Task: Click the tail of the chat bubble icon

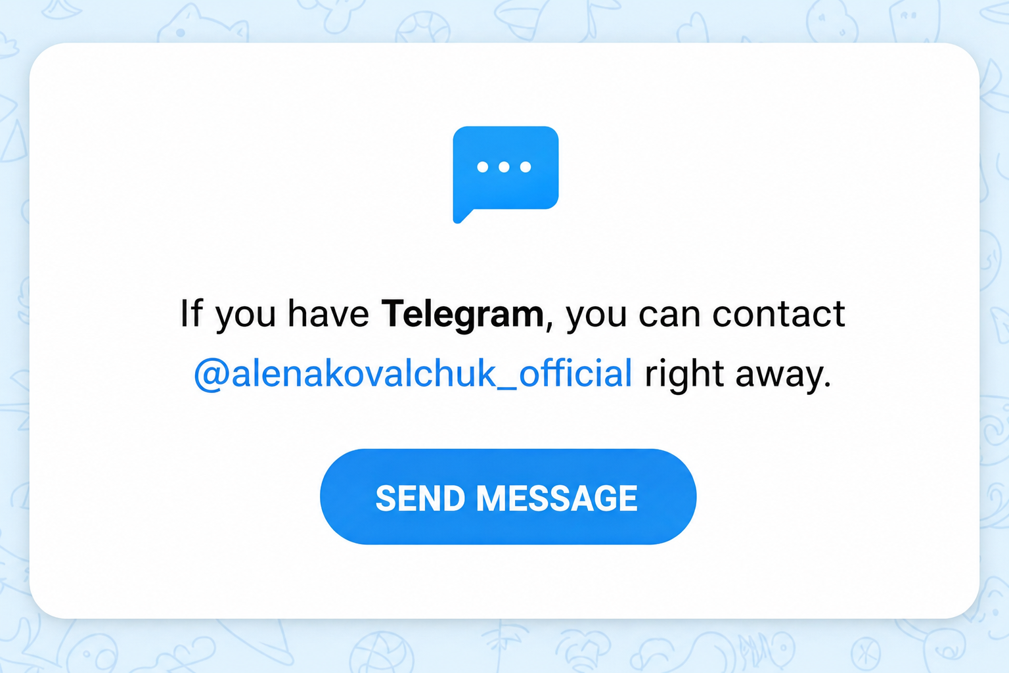Action: (462, 216)
